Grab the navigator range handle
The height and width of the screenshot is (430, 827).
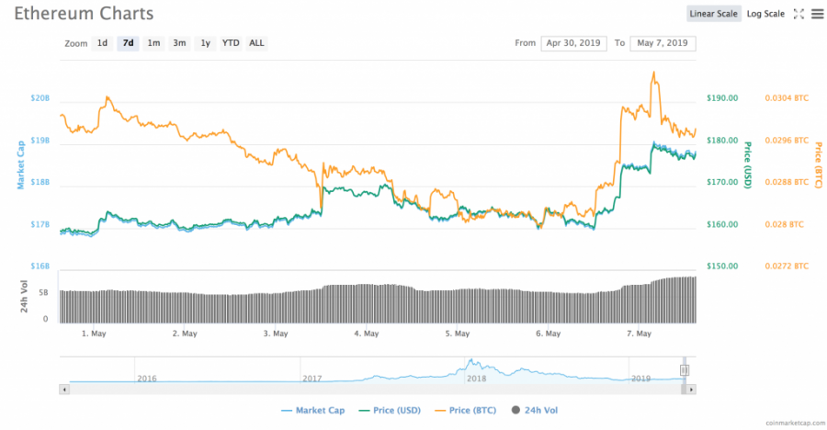click(x=684, y=370)
